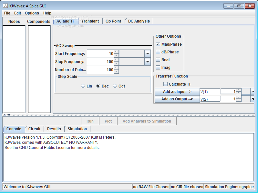The width and height of the screenshot is (258, 193).
Task: Open the File menu
Action: tap(7, 13)
